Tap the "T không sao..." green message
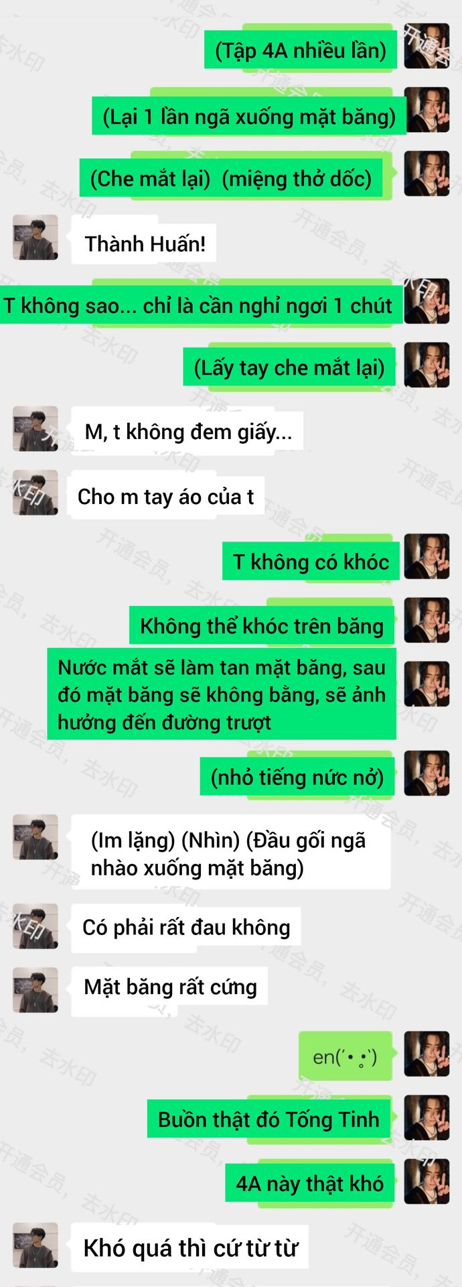The width and height of the screenshot is (462, 1287). pos(200,305)
